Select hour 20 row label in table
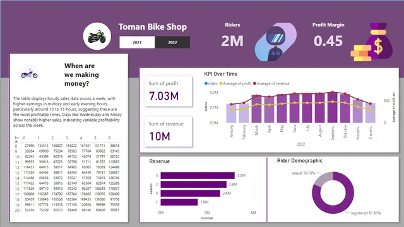 point(17,210)
